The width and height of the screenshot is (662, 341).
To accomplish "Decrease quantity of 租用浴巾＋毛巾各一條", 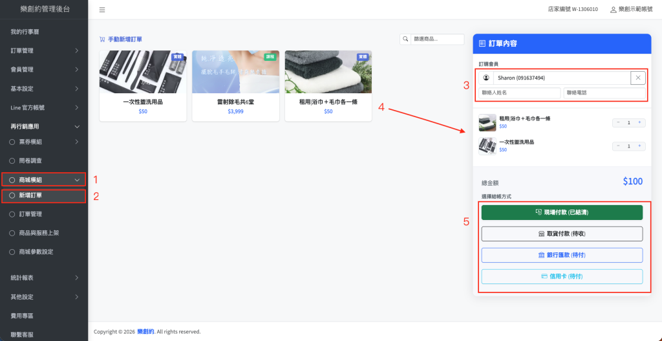I will (x=618, y=122).
